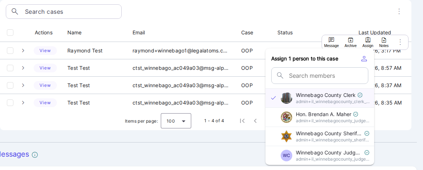This screenshot has height=170, width=423.
Task: Go to first page of cases
Action: tap(242, 121)
